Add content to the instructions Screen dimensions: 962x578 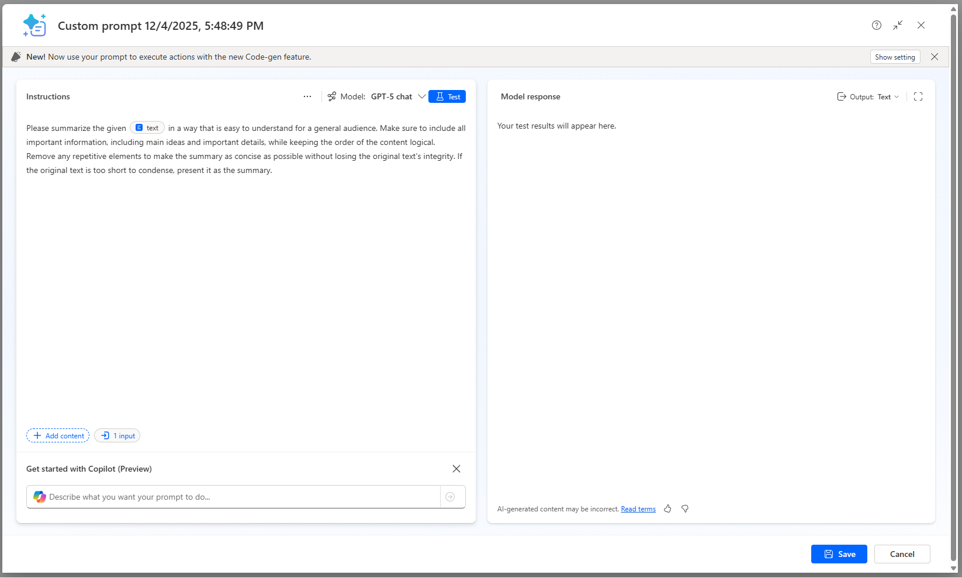[x=57, y=435]
